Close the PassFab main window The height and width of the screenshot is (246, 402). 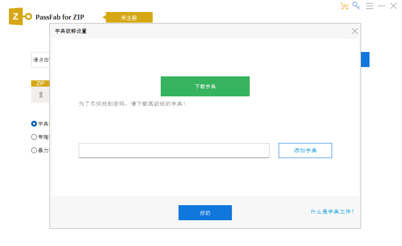tap(394, 6)
